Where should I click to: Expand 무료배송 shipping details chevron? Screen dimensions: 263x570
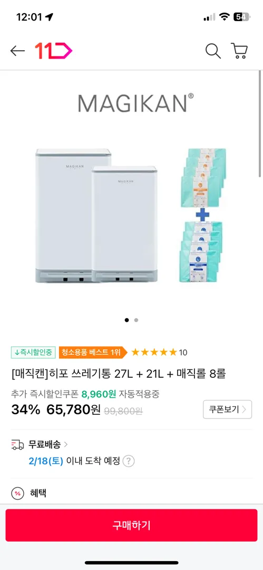point(66,444)
